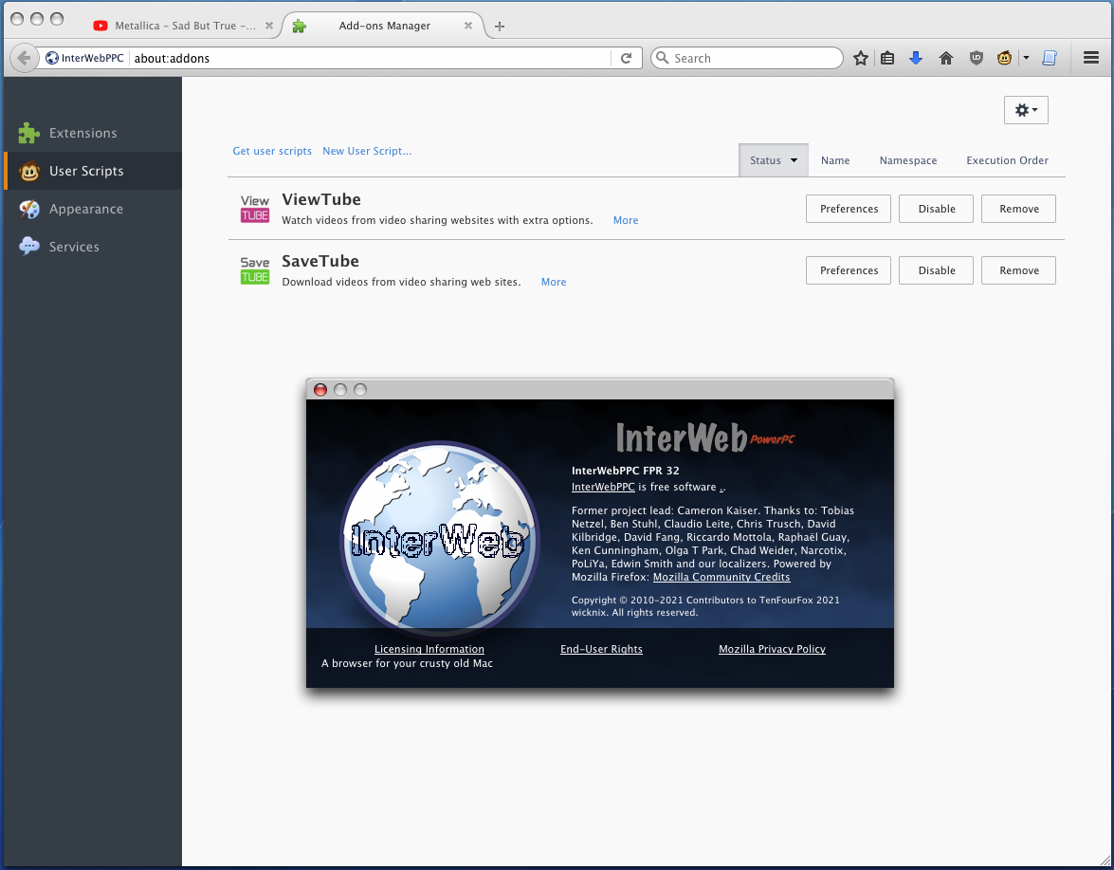The height and width of the screenshot is (870, 1114).
Task: Click the ViewTube script icon
Action: pos(254,209)
